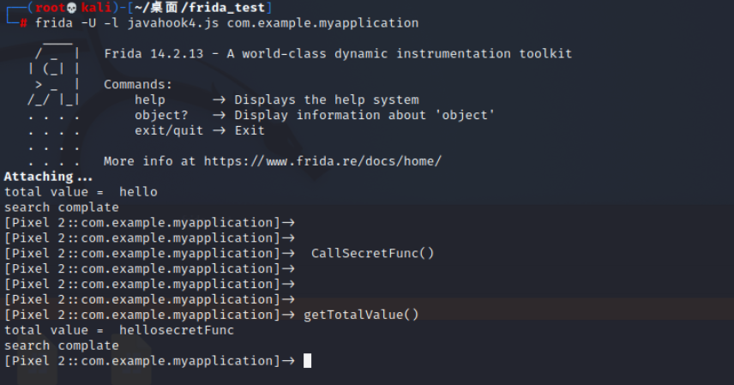Viewport: 734px width, 385px height.
Task: Click the 'total value = hellosecretFunc' output line
Action: [119, 330]
